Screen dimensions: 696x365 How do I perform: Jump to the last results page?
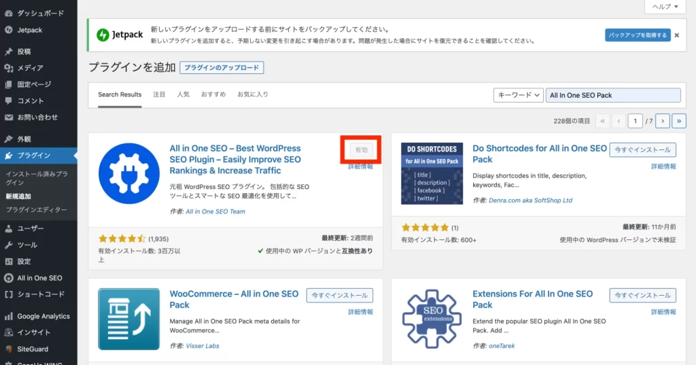[678, 121]
